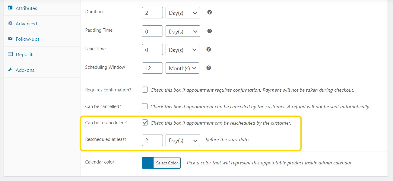393x181 pixels.
Task: Open the Duration help tooltip icon
Action: (209, 12)
